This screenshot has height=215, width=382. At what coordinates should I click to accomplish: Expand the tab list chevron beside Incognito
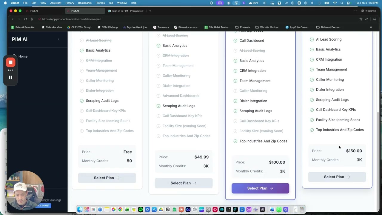pyautogui.click(x=355, y=11)
